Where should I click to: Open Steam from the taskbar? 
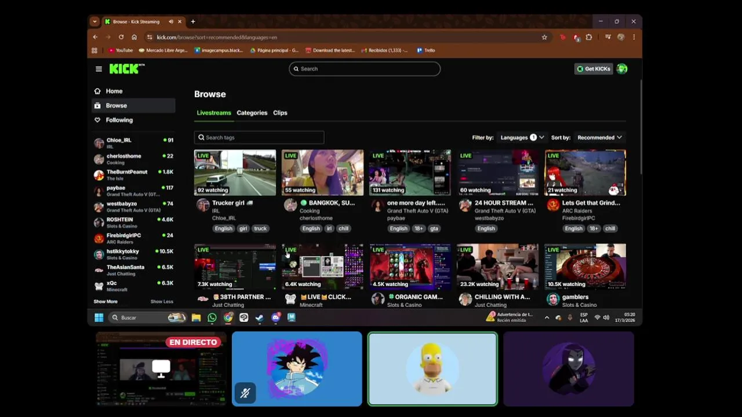coord(260,317)
